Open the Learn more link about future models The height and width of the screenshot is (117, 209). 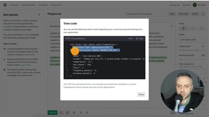[25, 65]
